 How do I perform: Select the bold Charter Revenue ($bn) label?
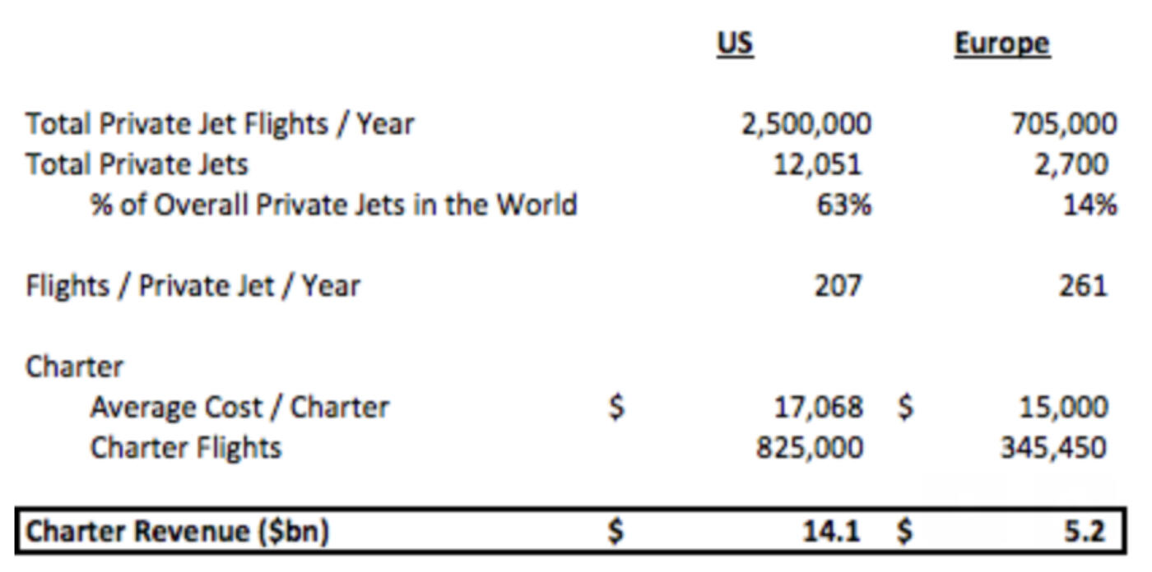click(177, 531)
